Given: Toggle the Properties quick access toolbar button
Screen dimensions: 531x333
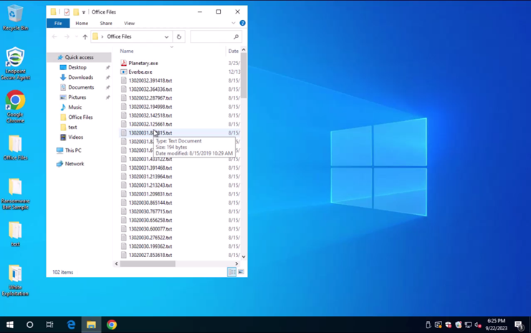Looking at the screenshot, I should coord(67,11).
